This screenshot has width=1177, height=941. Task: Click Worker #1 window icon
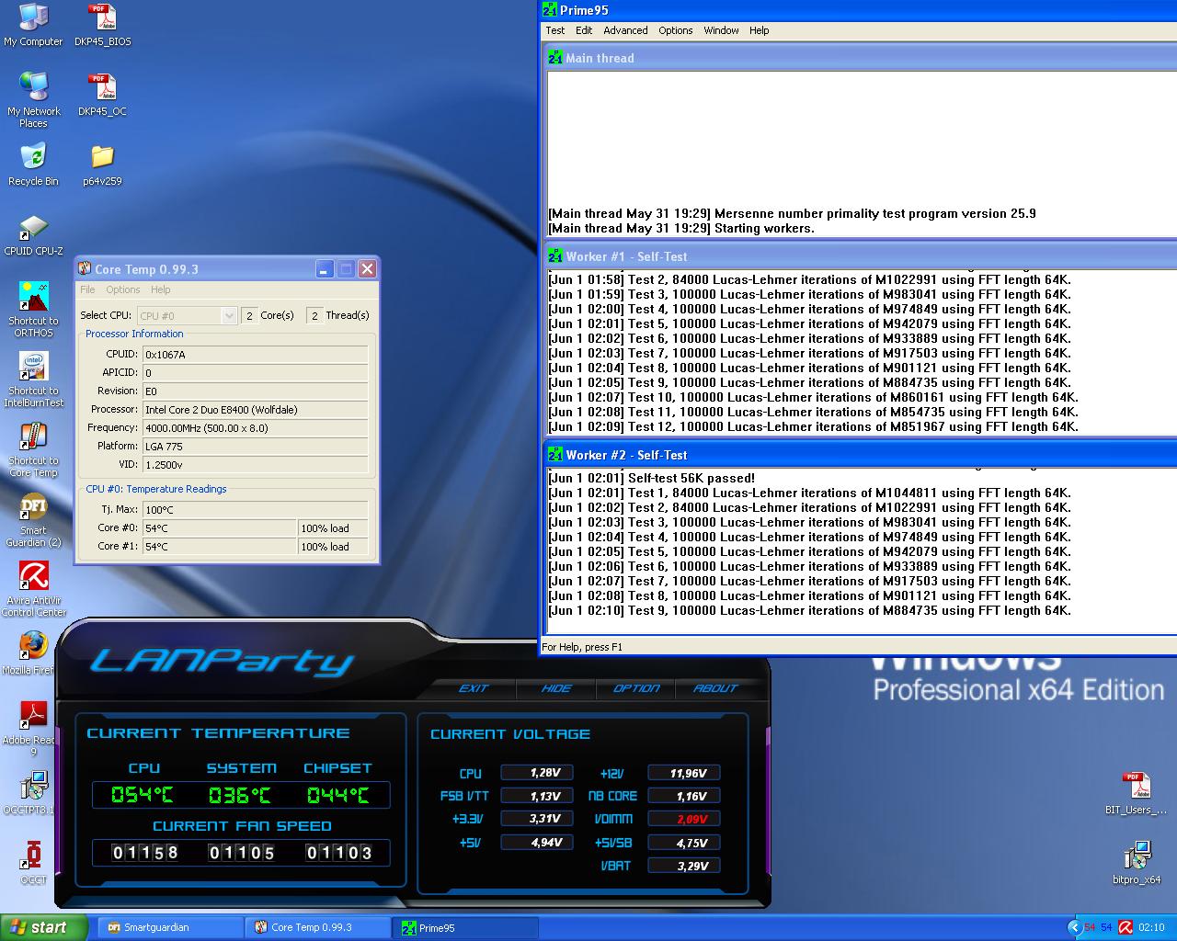555,256
